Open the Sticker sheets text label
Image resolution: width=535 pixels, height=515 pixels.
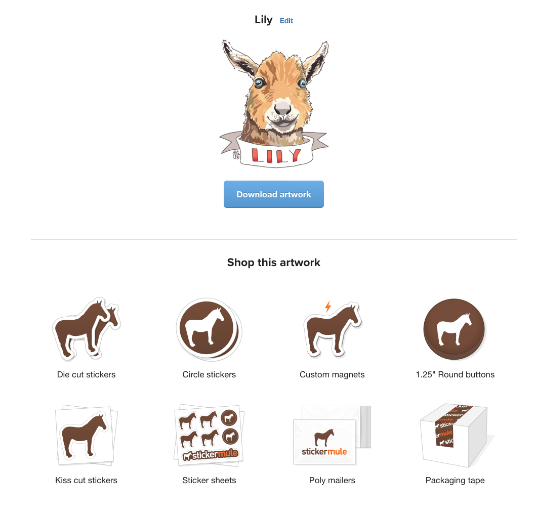click(209, 480)
